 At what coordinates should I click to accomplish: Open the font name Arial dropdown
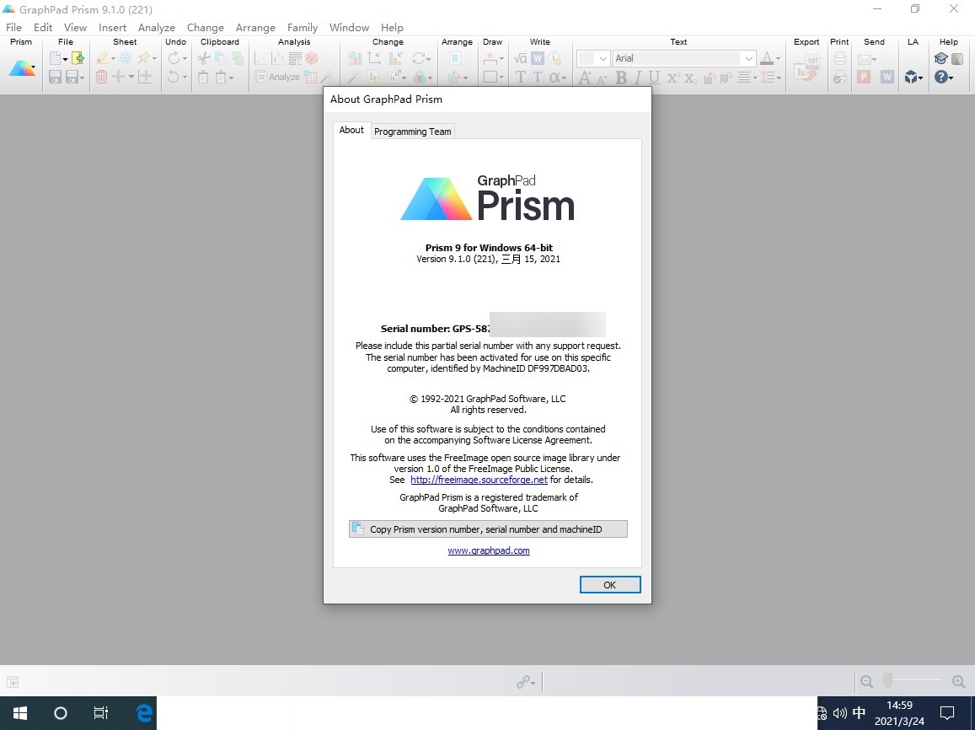point(748,58)
